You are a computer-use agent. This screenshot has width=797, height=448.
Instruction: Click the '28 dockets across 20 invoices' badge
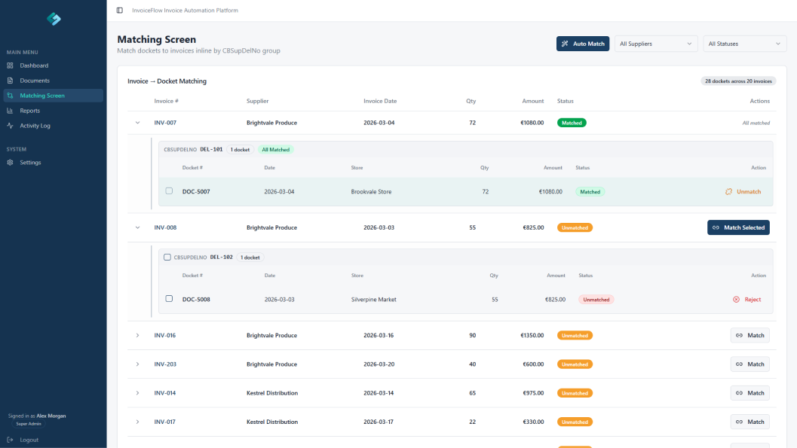[738, 81]
